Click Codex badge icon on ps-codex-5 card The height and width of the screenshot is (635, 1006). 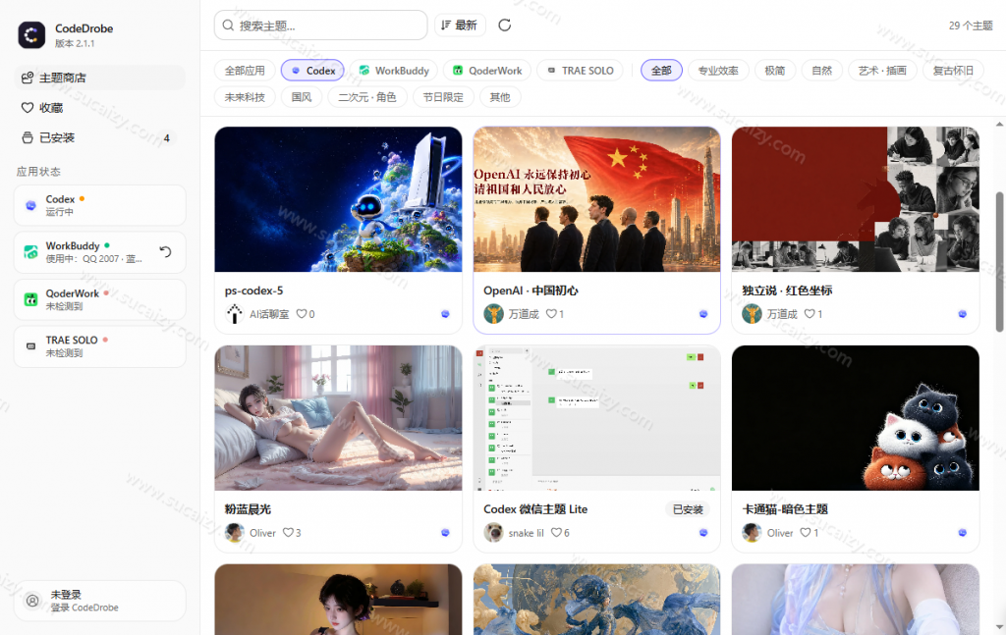click(x=445, y=314)
